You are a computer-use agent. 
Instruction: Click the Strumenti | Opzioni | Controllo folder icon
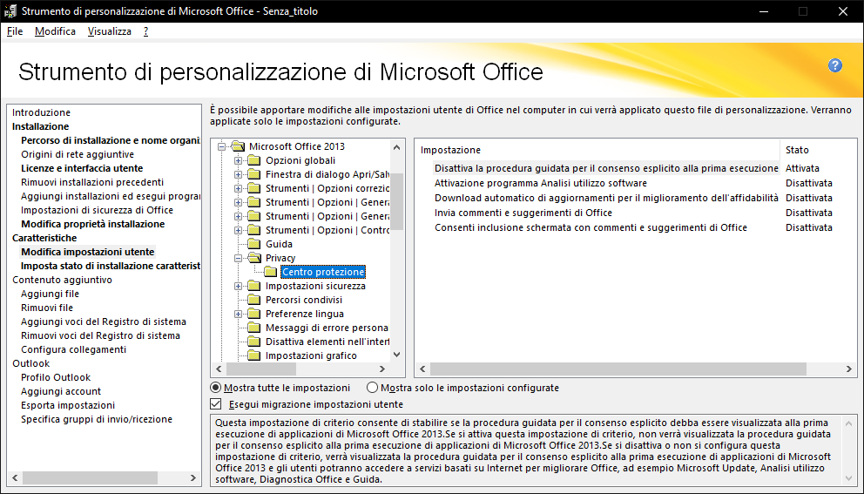point(253,230)
